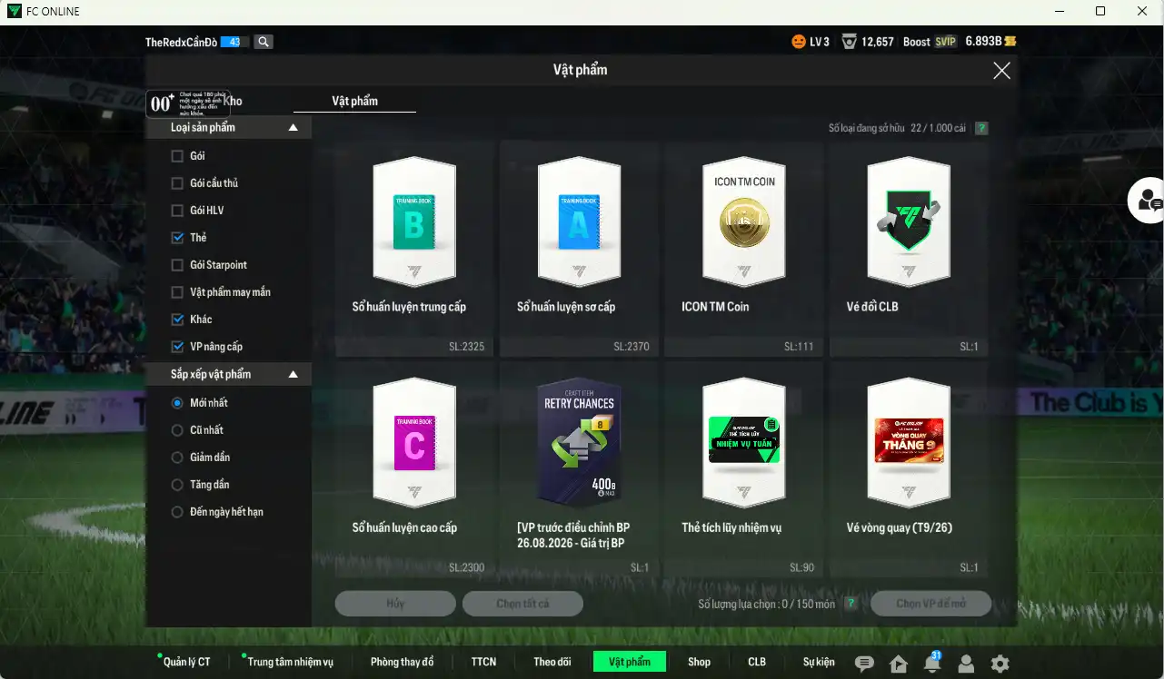Click the Chọn tất cả button
Viewport: 1164px width, 679px height.
click(x=522, y=604)
